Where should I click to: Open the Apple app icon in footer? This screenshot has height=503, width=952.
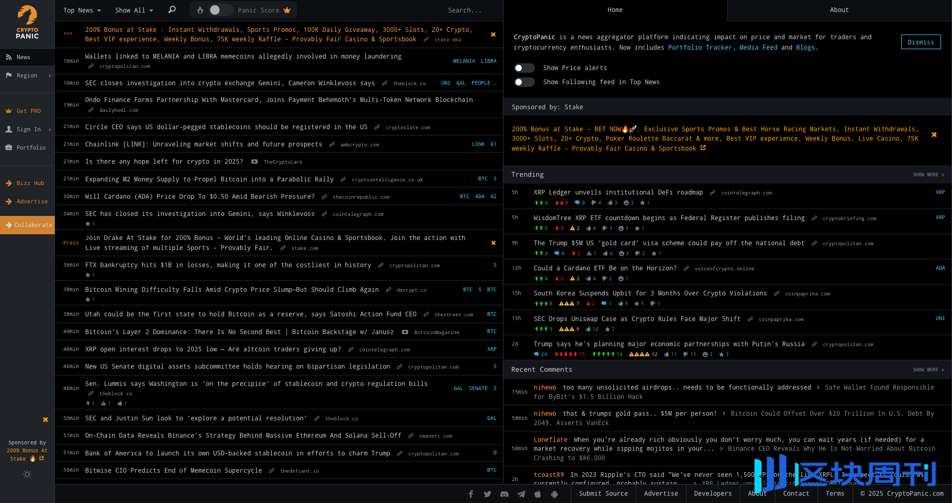click(x=538, y=494)
